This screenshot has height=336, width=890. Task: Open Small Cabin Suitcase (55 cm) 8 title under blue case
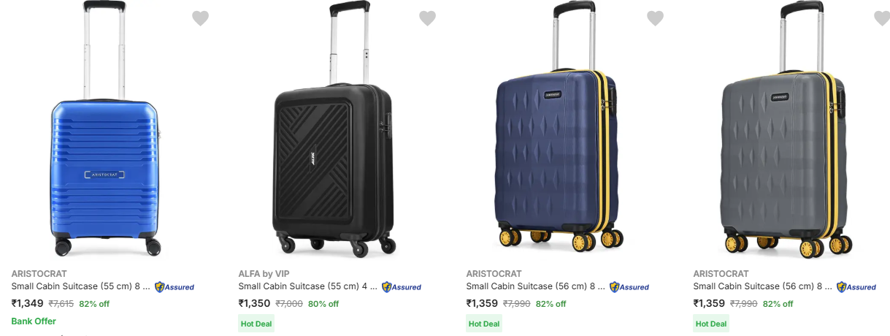pyautogui.click(x=80, y=286)
